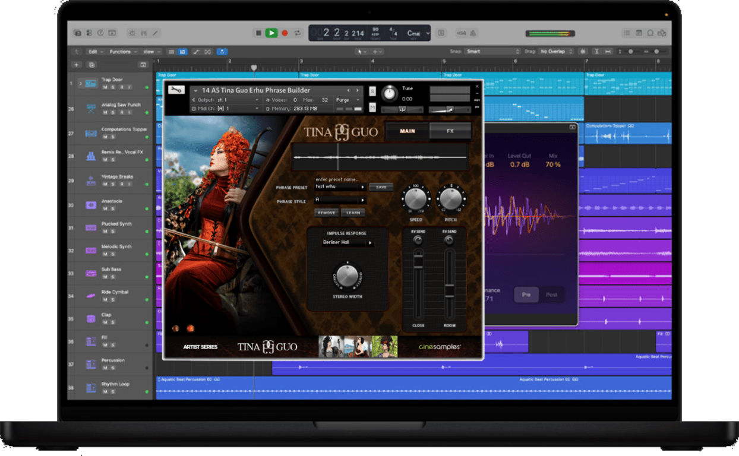Open the Snap Smart dropdown
Image resolution: width=739 pixels, height=456 pixels.
tap(492, 52)
